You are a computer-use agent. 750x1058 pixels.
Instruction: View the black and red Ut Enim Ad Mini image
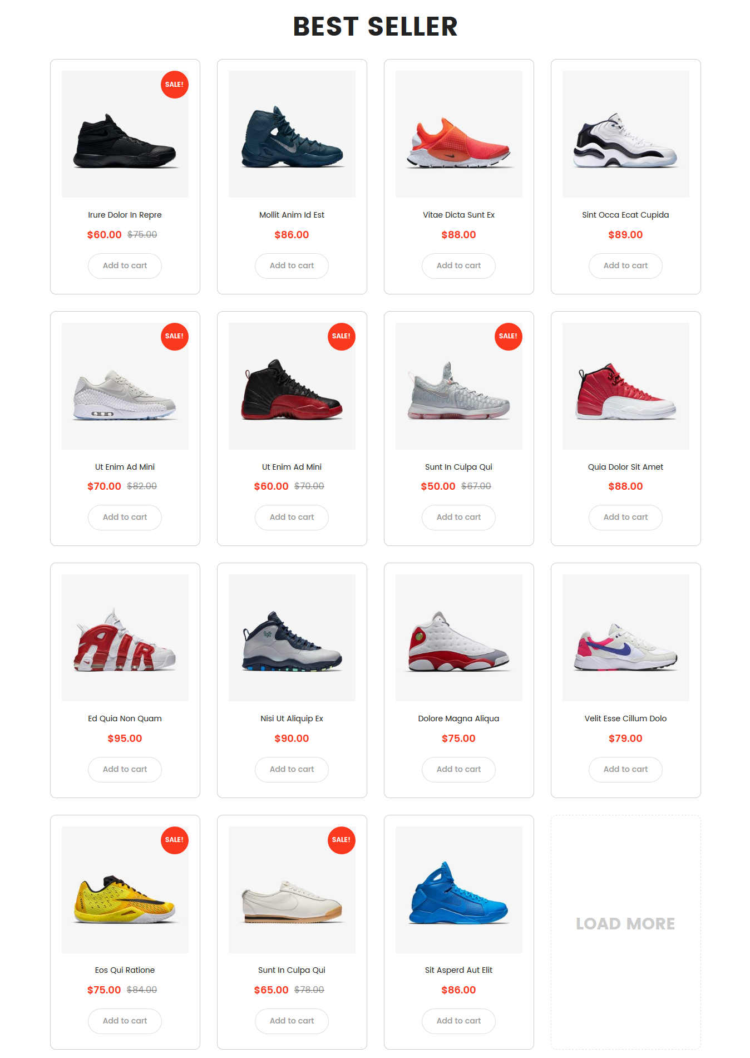pyautogui.click(x=292, y=386)
